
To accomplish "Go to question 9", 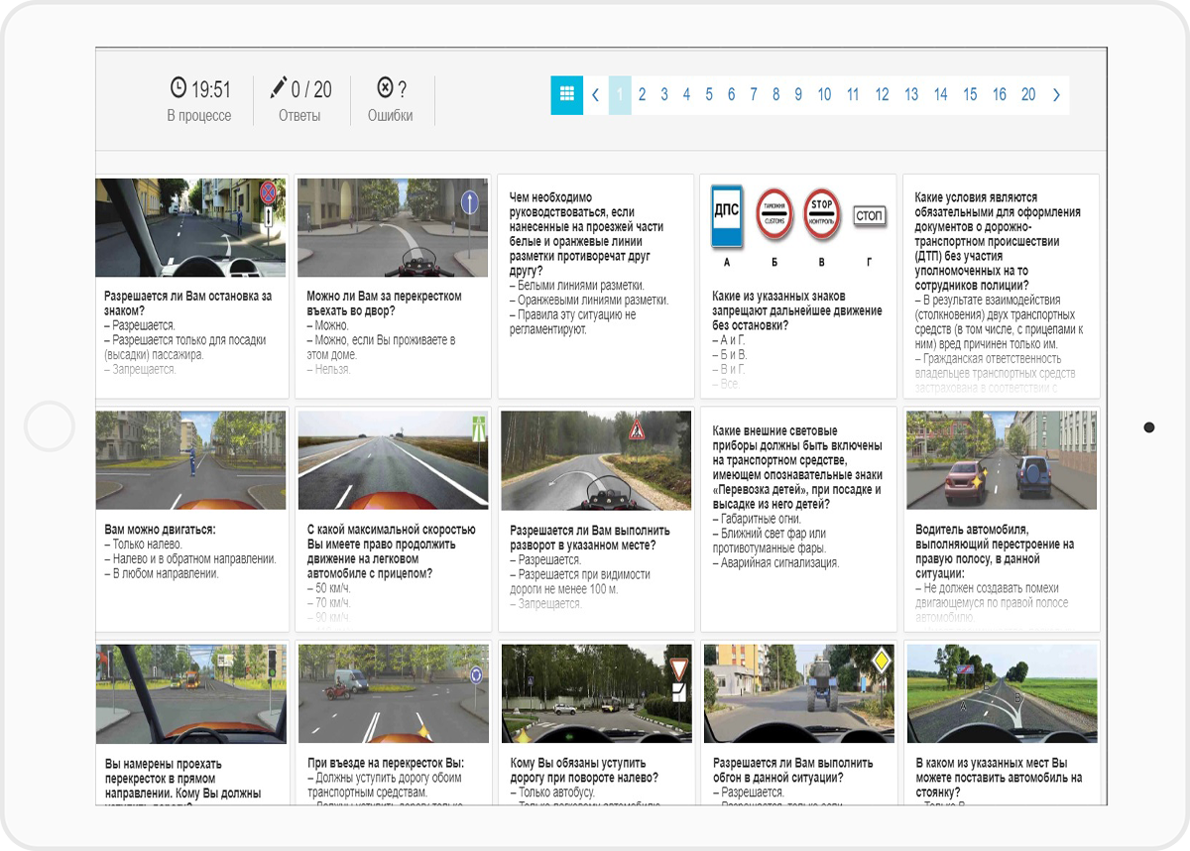I will point(798,95).
